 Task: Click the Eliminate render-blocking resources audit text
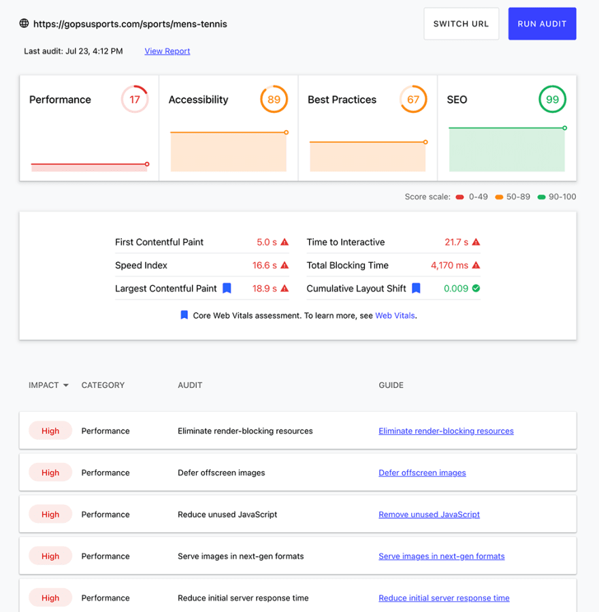(x=245, y=431)
